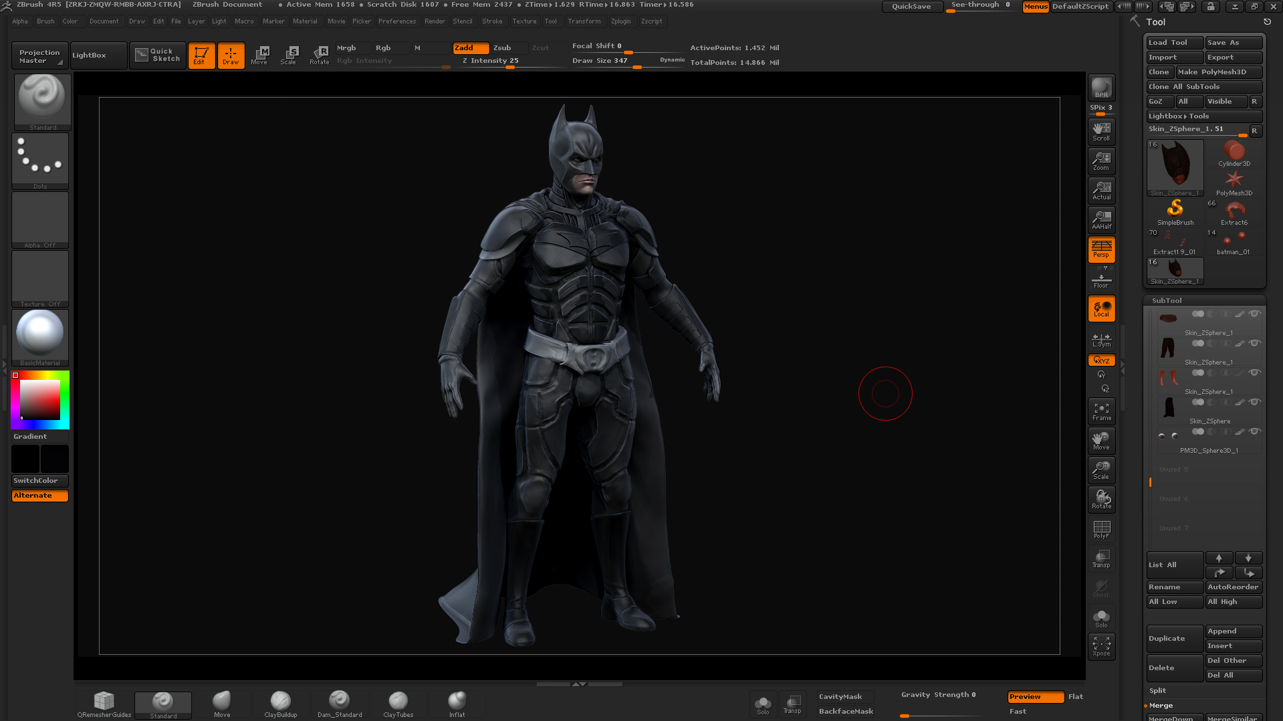Collapse the SubTool panel header
The width and height of the screenshot is (1283, 721).
pos(1204,301)
